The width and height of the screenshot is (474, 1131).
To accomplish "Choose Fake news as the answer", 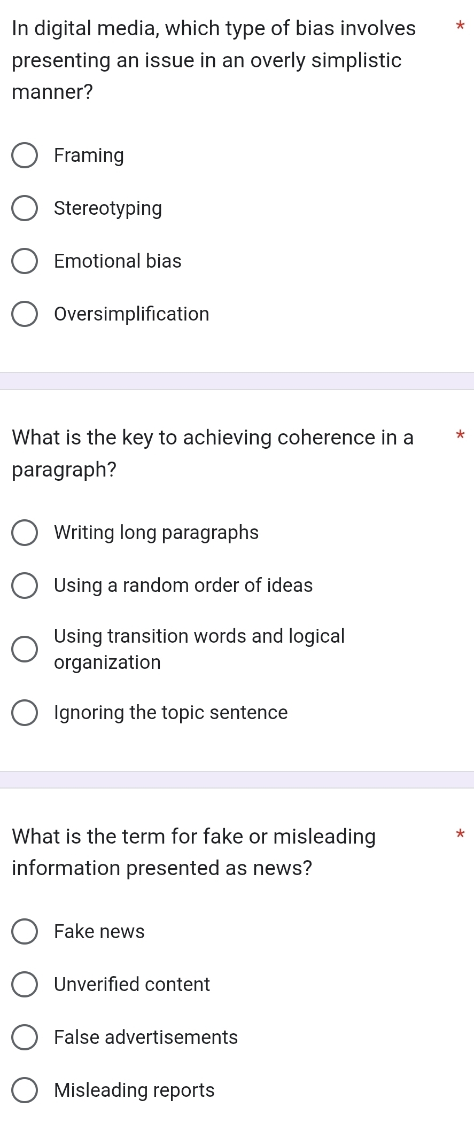I will pyautogui.click(x=25, y=932).
